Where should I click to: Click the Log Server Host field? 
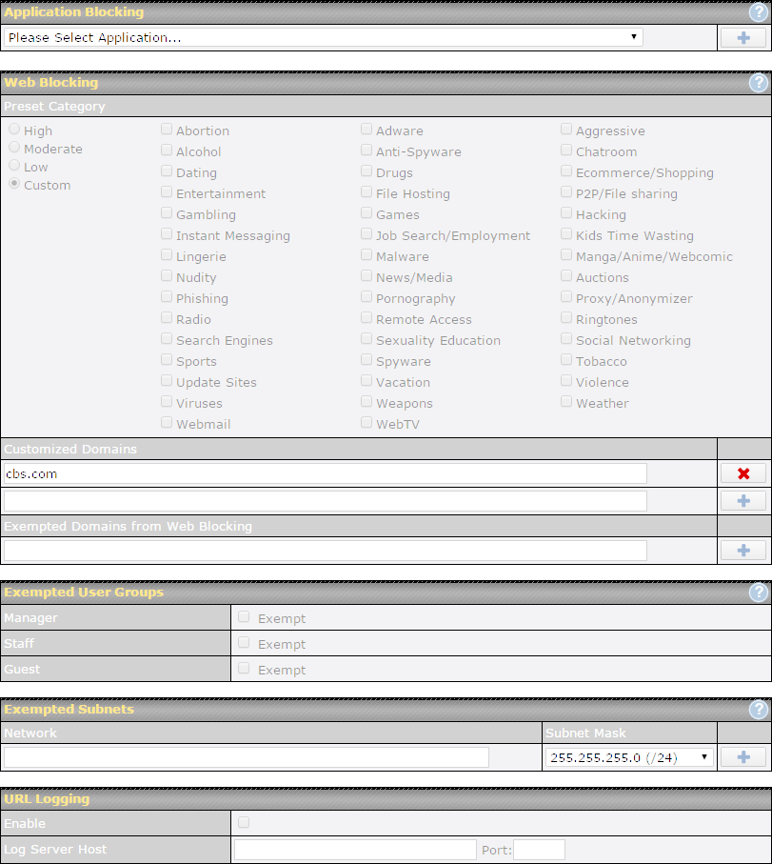(355, 850)
